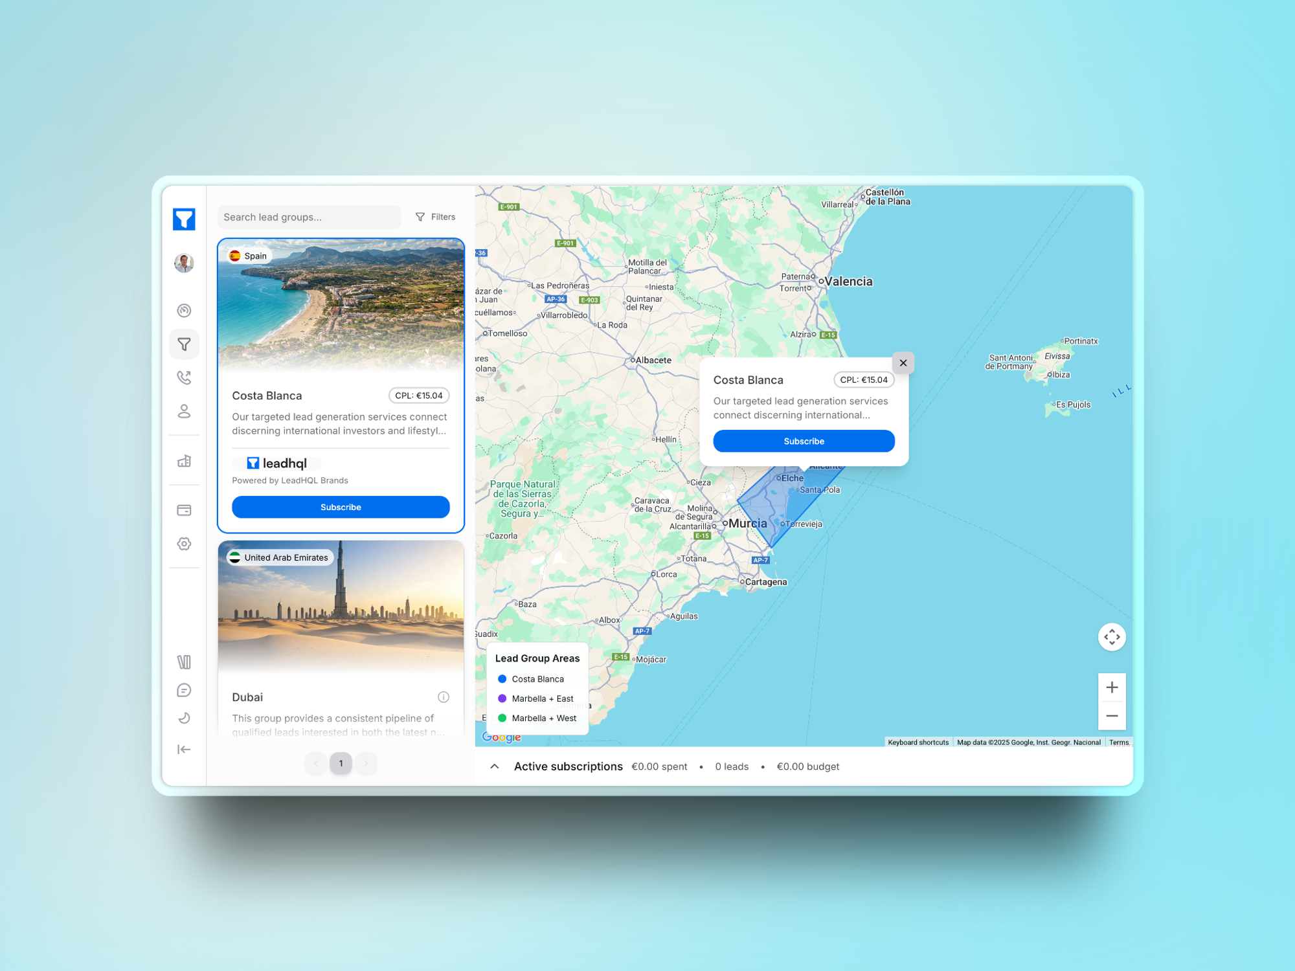Click Powered by LeadHQL Brands text
The image size is (1295, 971).
(x=290, y=480)
